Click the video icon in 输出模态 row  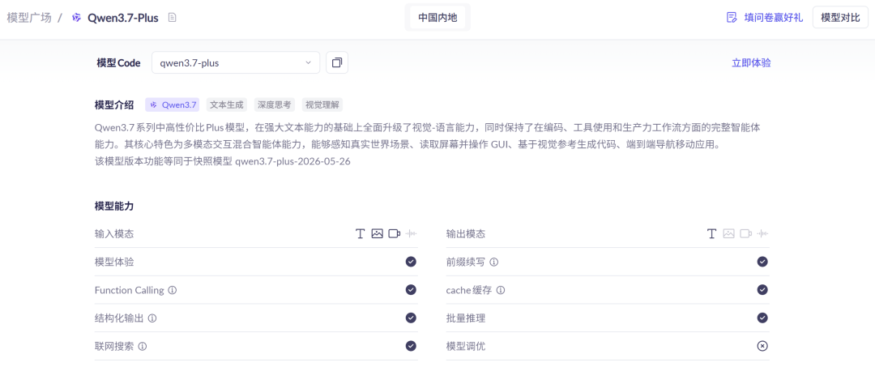[746, 233]
